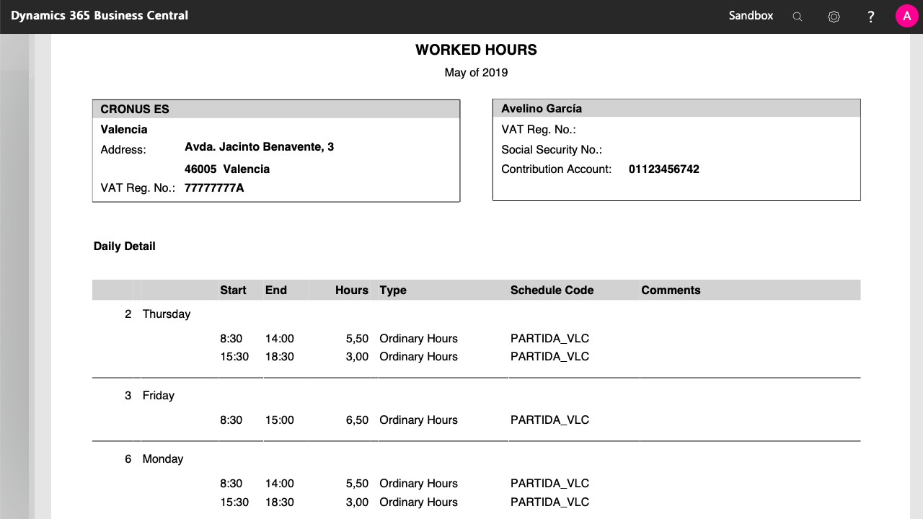The image size is (923, 519).
Task: Select the Monday day row label
Action: (x=163, y=459)
